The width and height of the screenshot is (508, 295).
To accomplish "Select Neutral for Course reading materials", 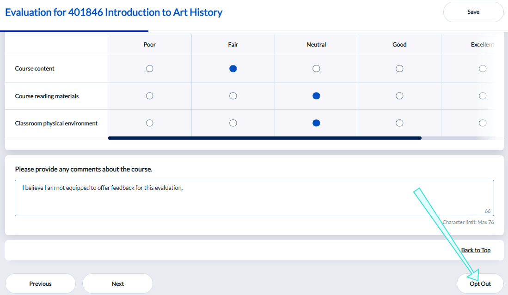I will pyautogui.click(x=316, y=96).
